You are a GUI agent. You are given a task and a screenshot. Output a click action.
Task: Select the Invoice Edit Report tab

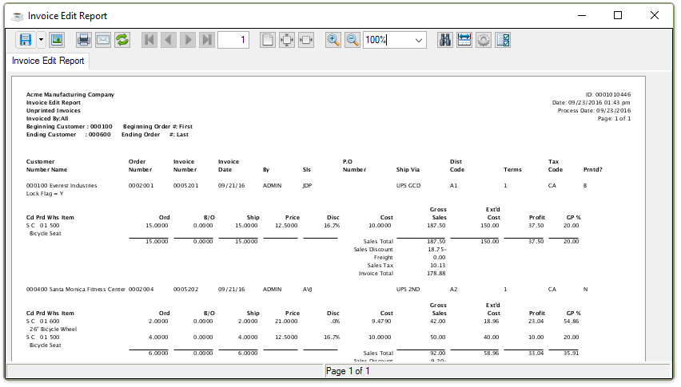pyautogui.click(x=48, y=61)
